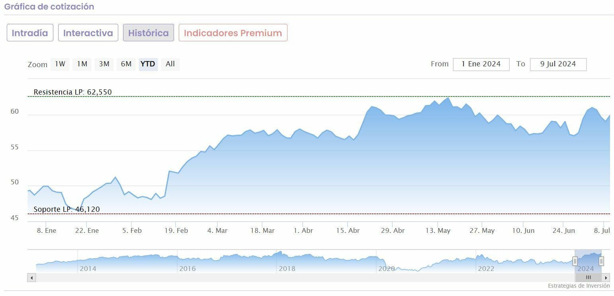Set zoom to 1W
Viewport: 614px width, 296px height.
pos(60,64)
